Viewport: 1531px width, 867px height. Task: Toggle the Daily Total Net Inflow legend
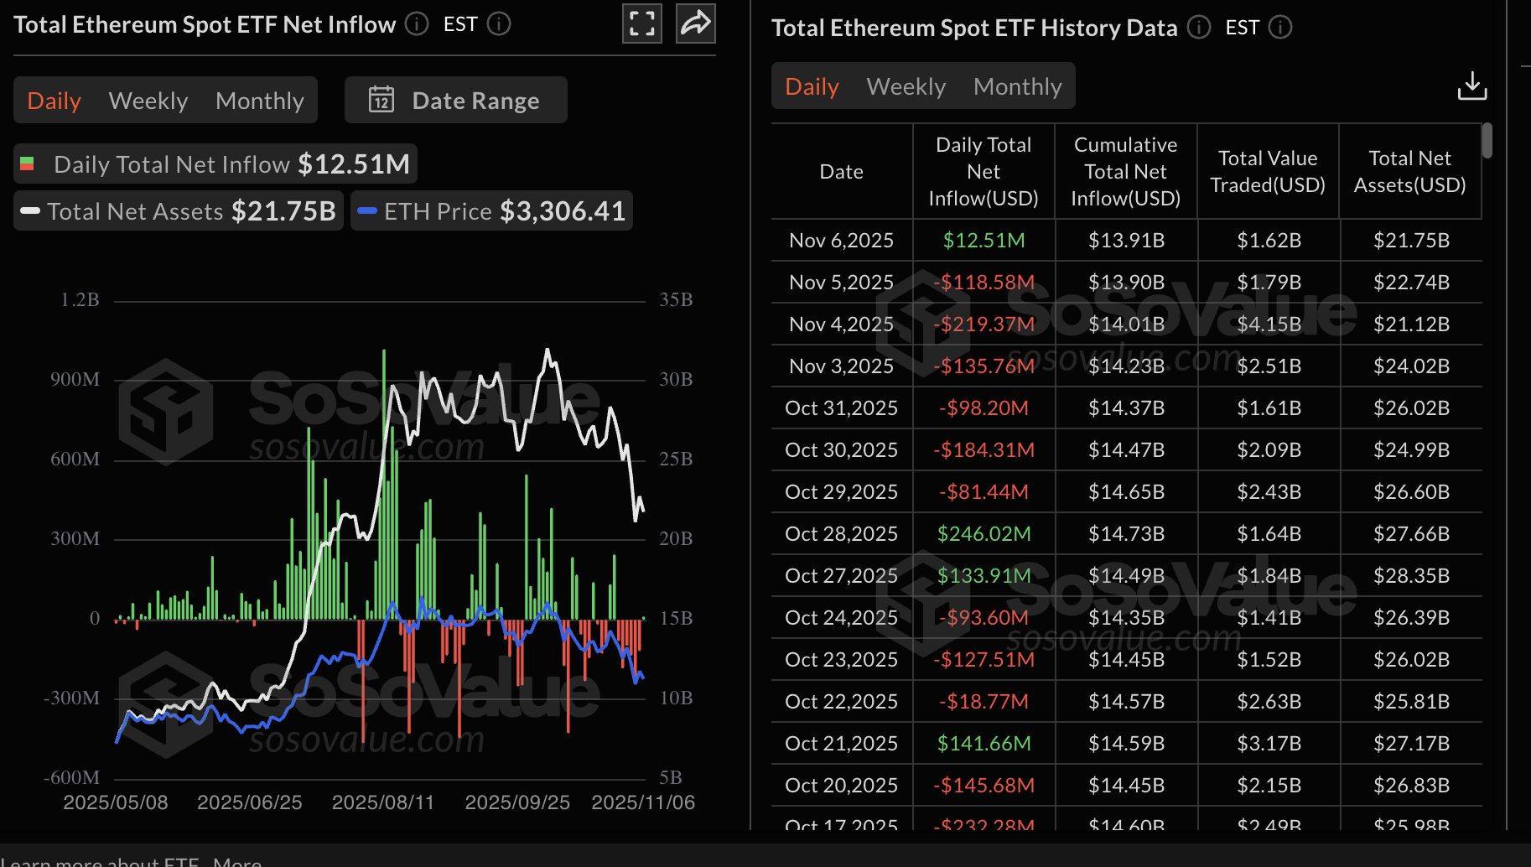tap(214, 164)
